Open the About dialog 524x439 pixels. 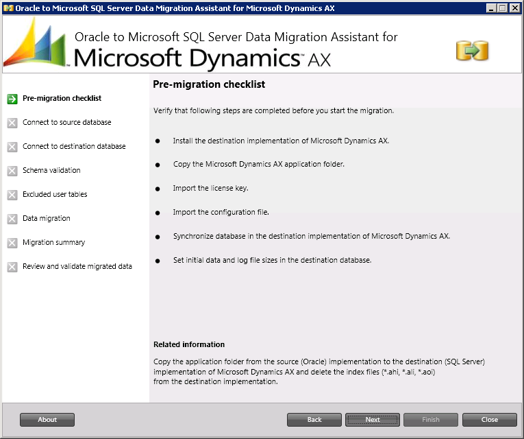[47, 420]
